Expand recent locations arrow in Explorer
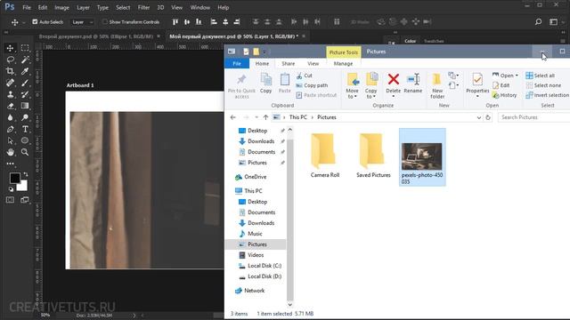Image resolution: width=570 pixels, height=320 pixels. pyautogui.click(x=256, y=117)
